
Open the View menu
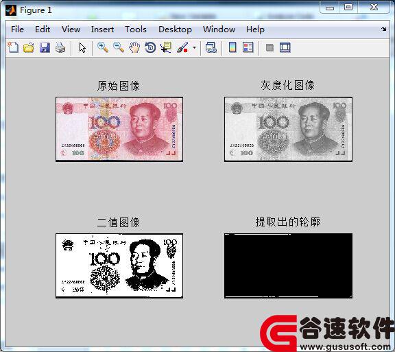pos(71,30)
